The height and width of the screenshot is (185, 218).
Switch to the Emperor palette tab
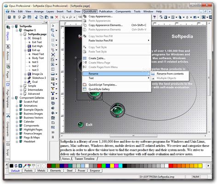click(x=95, y=171)
